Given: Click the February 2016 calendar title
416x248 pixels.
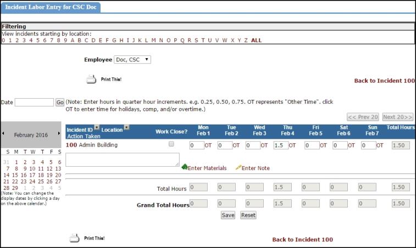Looking at the screenshot, I should click(x=31, y=135).
